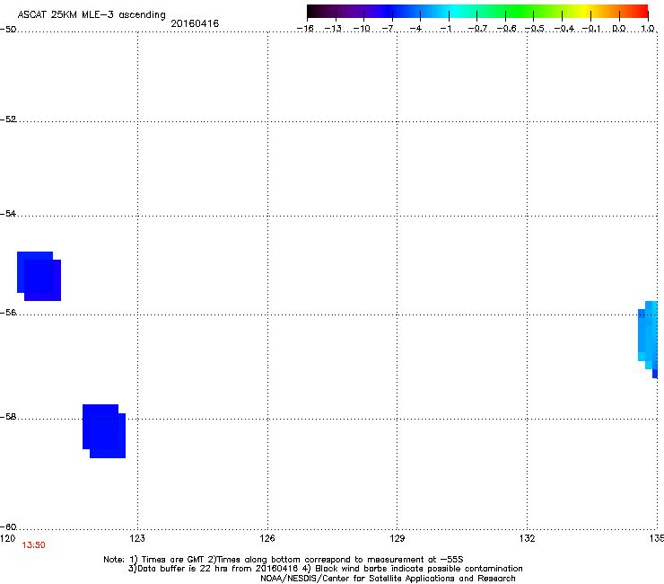Select the "0.0" color scale label
This screenshot has width=664, height=584.
tap(619, 29)
